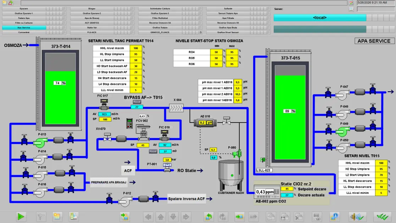Select pump P-016 symbol
Screen dimensions: 396x223
tap(40, 192)
